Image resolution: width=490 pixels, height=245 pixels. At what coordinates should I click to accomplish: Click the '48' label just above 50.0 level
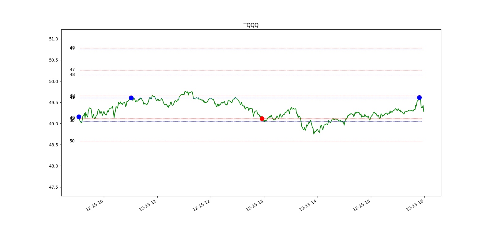click(x=72, y=75)
